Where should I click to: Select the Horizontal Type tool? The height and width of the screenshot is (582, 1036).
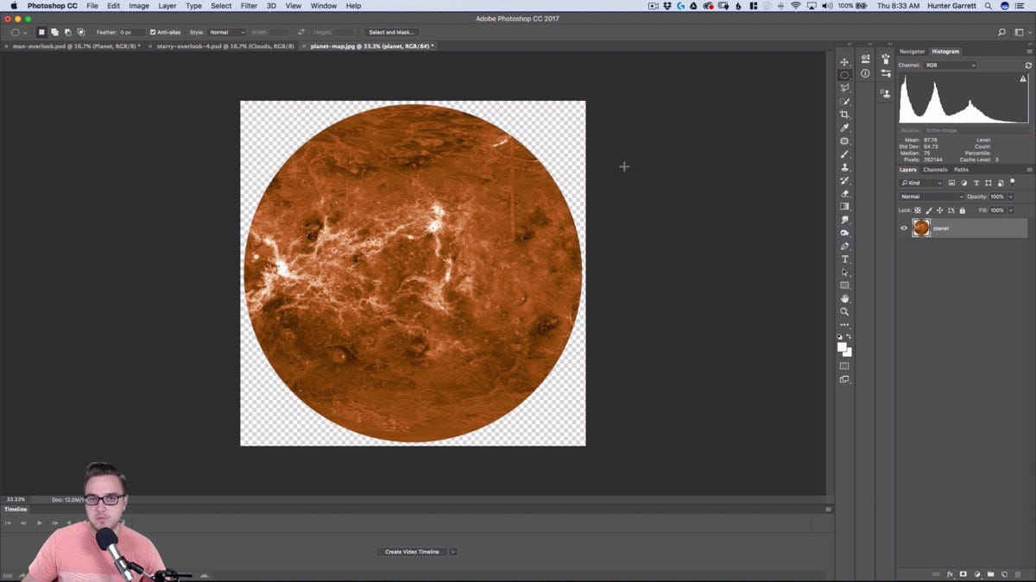click(x=844, y=260)
